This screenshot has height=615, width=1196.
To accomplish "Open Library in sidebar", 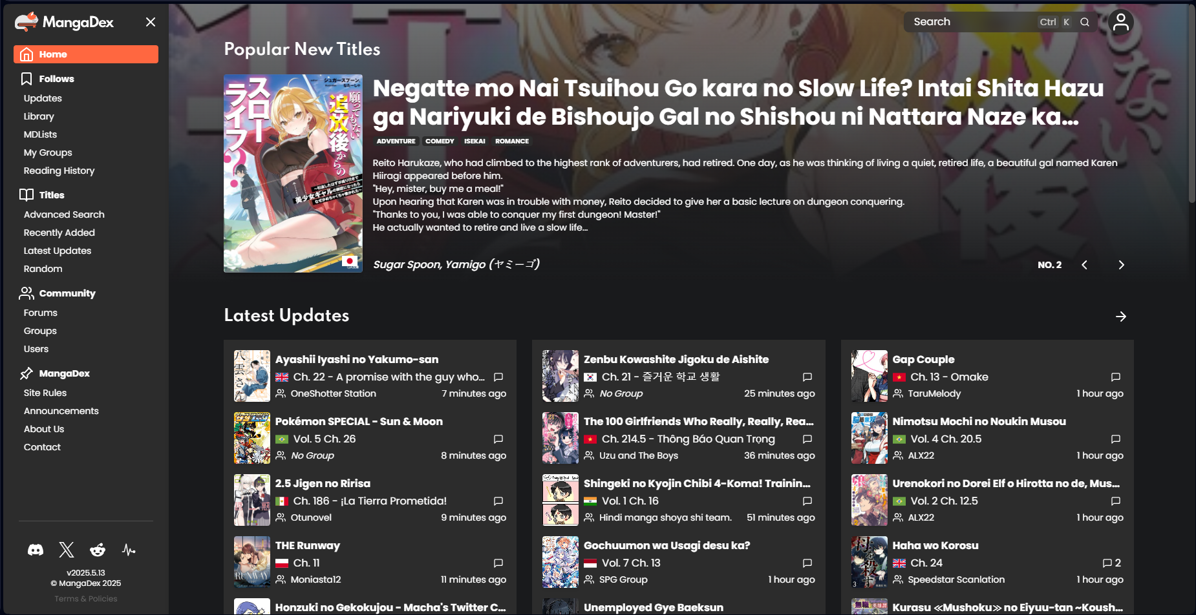I will tap(39, 116).
